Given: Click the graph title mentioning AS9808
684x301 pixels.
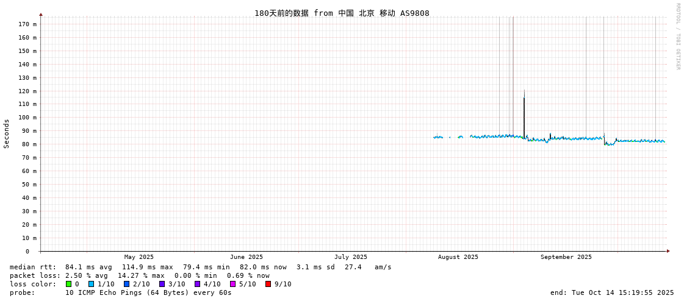Looking at the screenshot, I should (342, 13).
